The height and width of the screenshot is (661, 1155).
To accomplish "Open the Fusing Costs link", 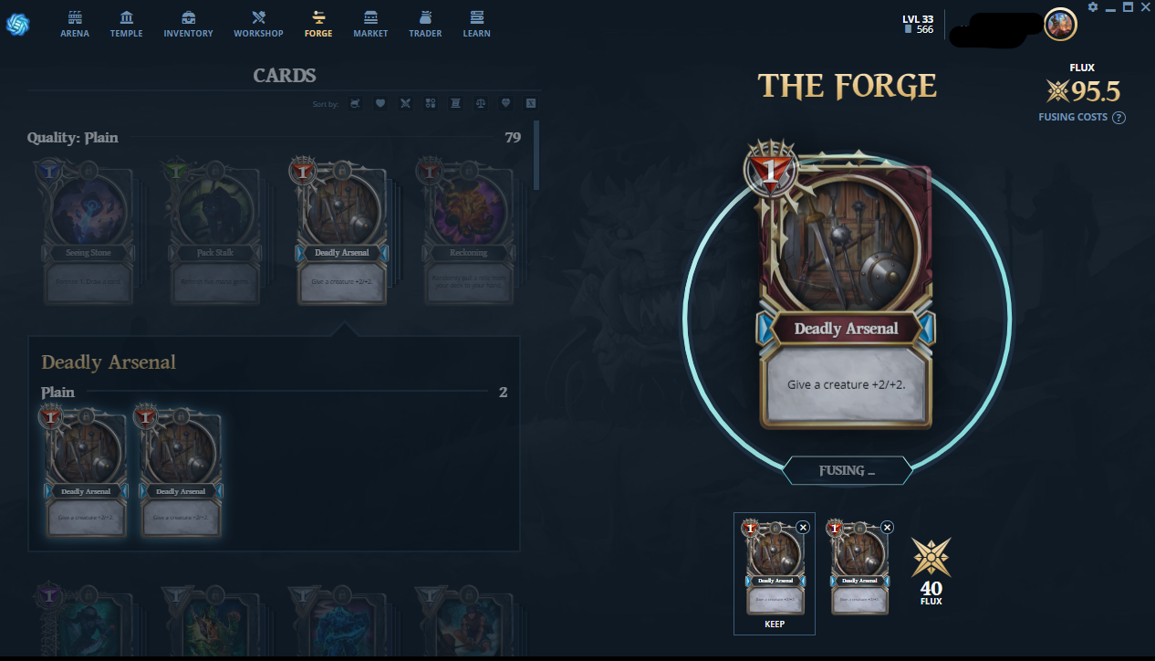I will 1073,117.
